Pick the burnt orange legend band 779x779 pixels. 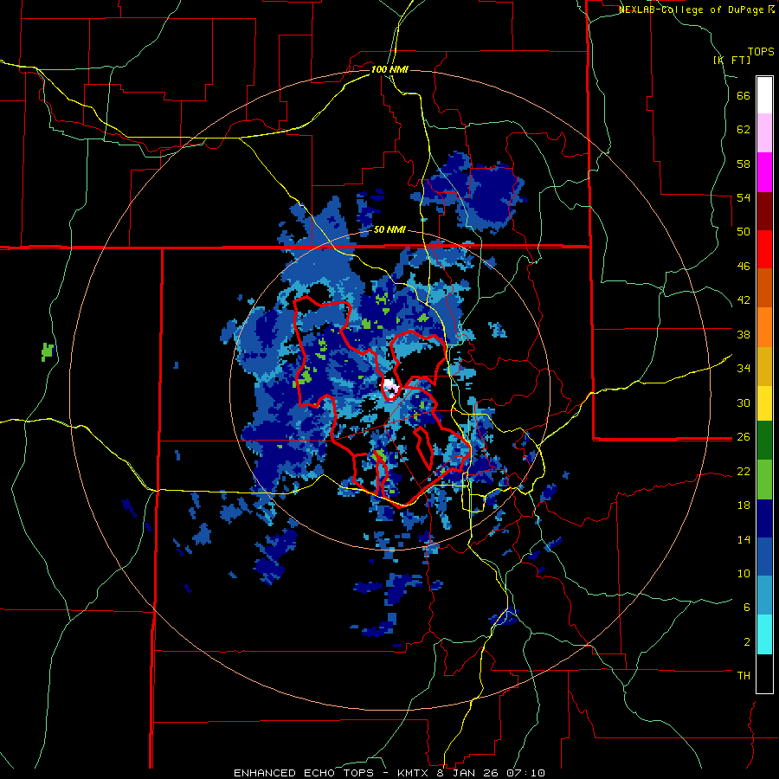click(x=764, y=287)
